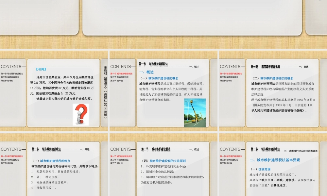Expand the CONTENTS panel on the first slide
327x196 pixels.
pyautogui.click(x=12, y=66)
